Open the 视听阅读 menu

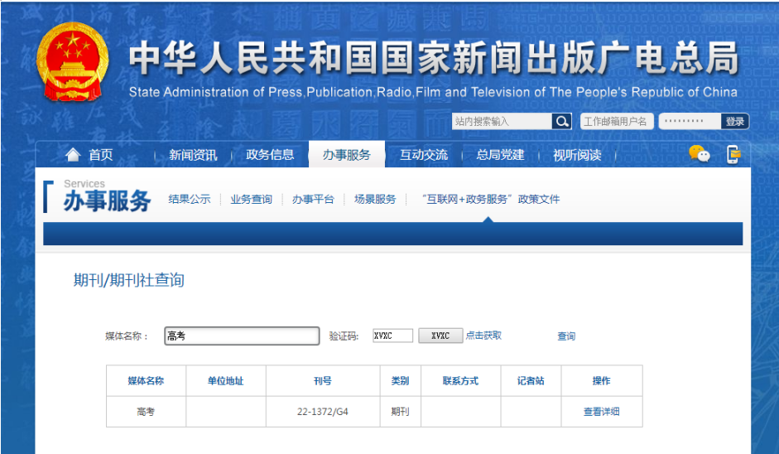[x=577, y=155]
